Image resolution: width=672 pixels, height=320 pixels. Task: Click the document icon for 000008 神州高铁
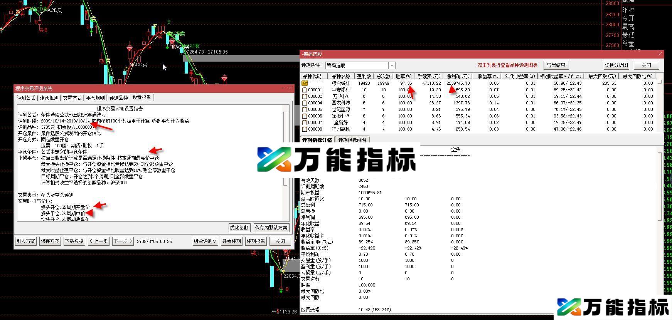pyautogui.click(x=305, y=129)
